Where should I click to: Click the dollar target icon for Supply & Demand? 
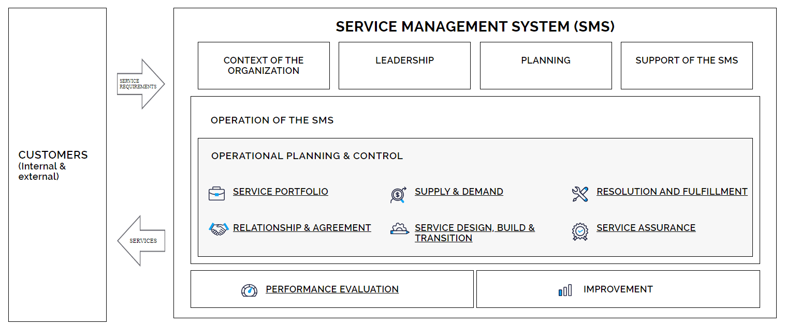tap(398, 194)
